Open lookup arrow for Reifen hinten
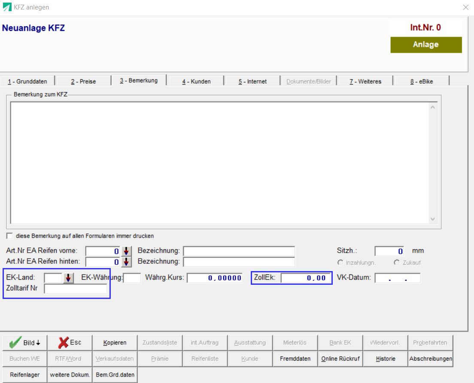 click(x=126, y=262)
